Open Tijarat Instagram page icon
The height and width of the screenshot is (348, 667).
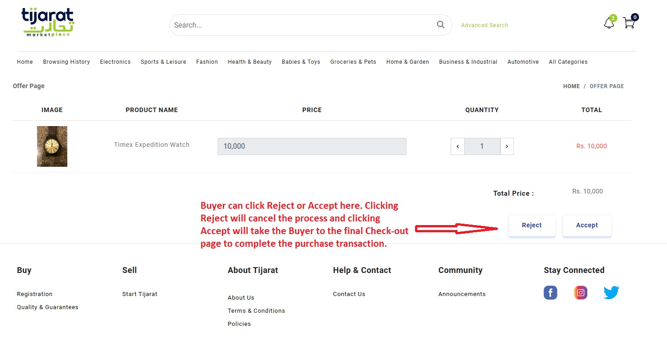point(581,293)
